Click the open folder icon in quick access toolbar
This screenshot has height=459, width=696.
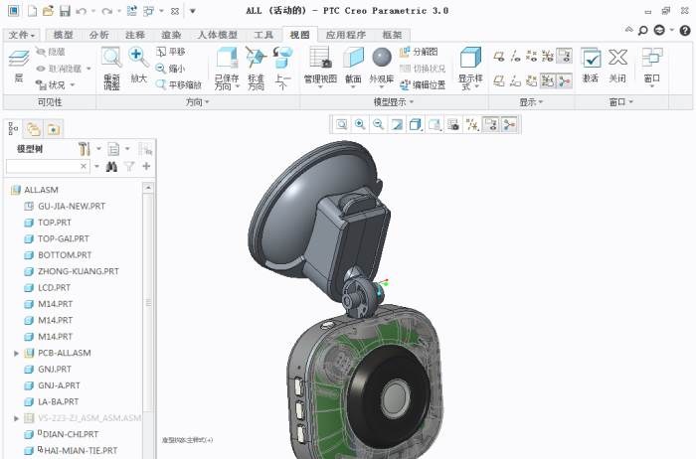click(49, 11)
